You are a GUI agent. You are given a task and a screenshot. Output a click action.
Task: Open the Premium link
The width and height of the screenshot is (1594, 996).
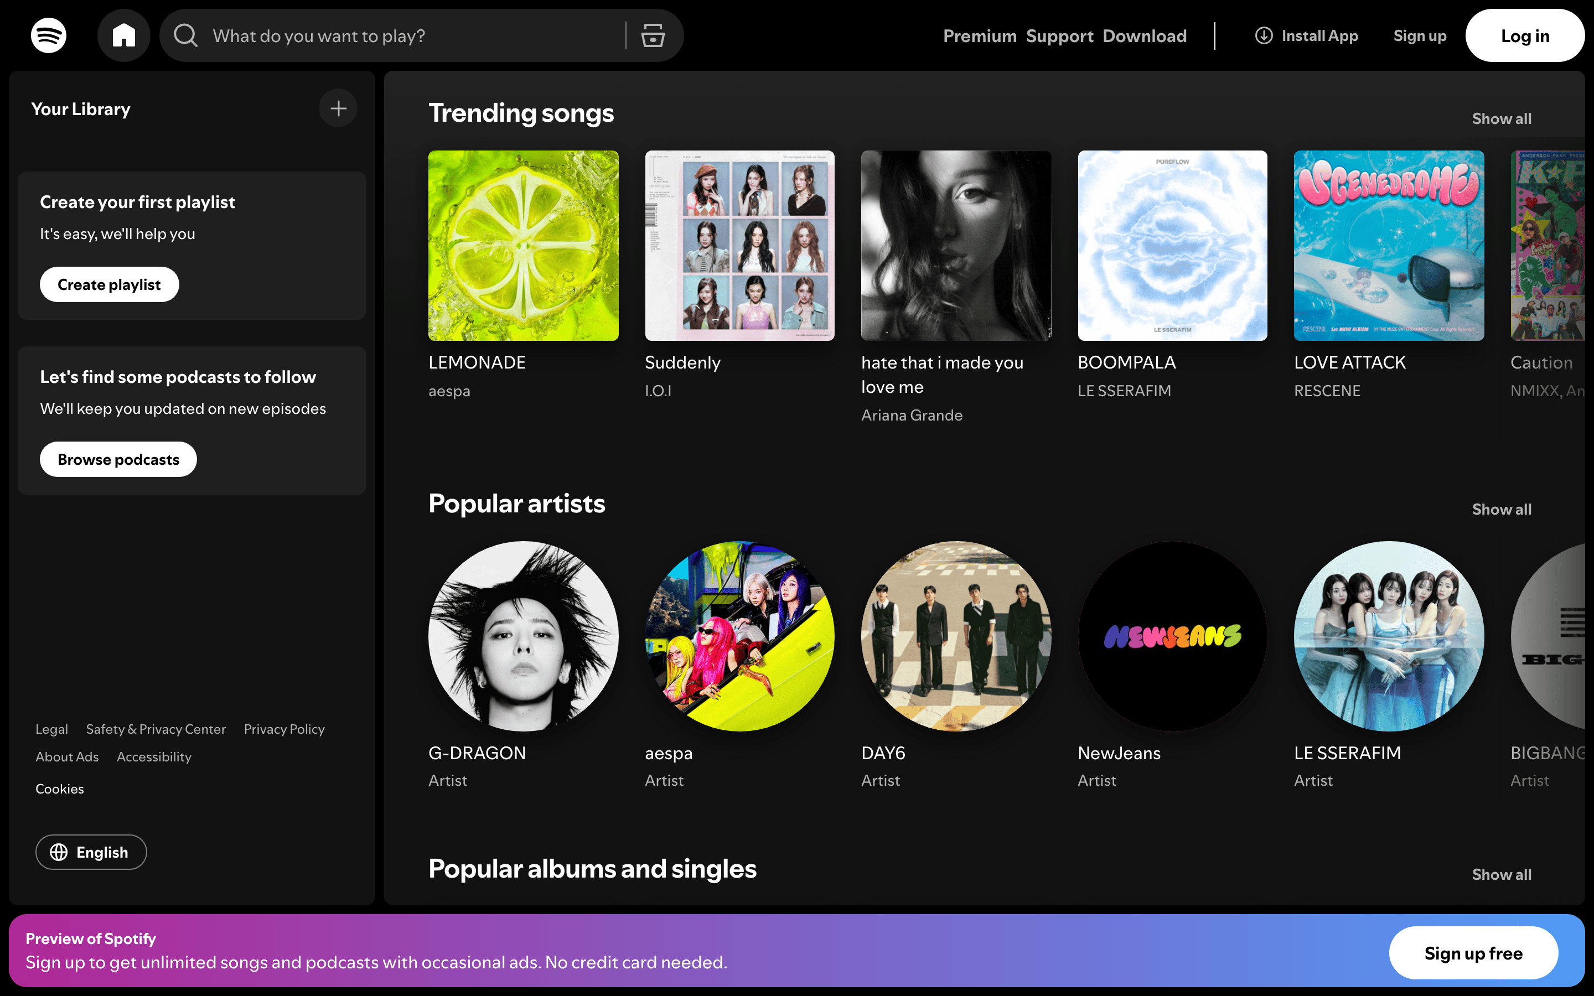point(980,35)
